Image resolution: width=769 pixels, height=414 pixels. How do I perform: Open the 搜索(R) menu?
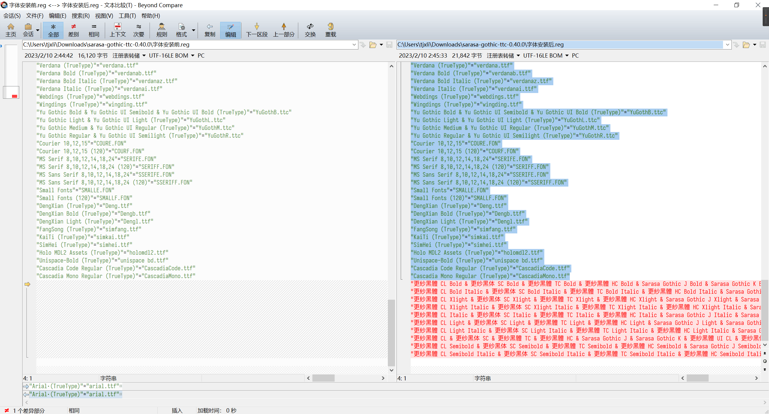(x=81, y=16)
